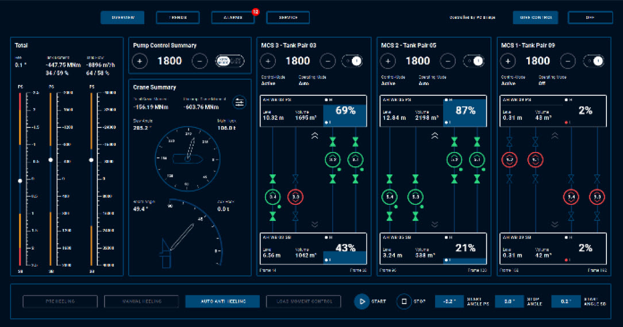Open Crane Summary settings sliders icon
The width and height of the screenshot is (623, 327).
(x=239, y=103)
